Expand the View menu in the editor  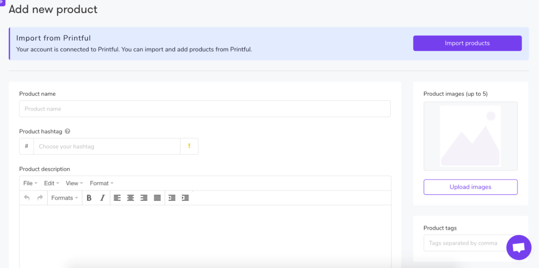click(x=74, y=183)
